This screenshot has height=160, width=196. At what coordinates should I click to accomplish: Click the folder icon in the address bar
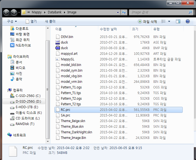tap(24, 12)
